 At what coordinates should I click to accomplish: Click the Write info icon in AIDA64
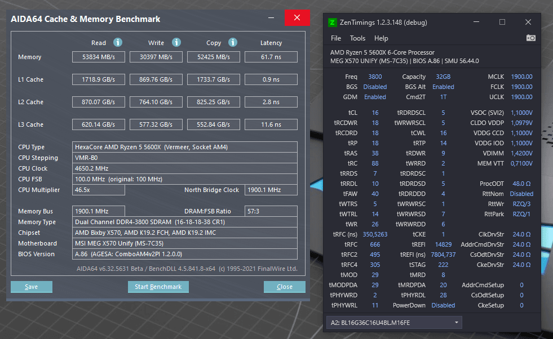tap(176, 42)
